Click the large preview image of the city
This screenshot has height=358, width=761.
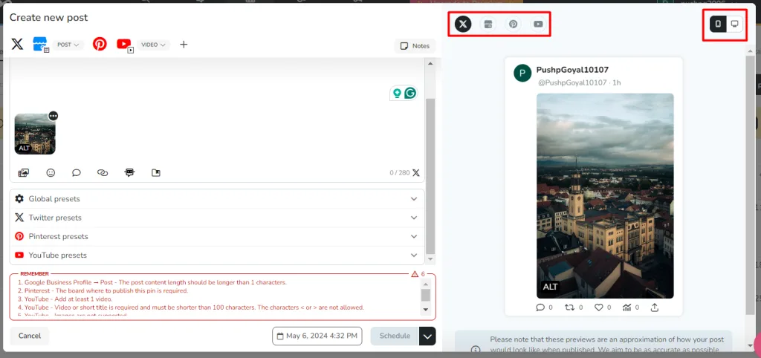(605, 195)
